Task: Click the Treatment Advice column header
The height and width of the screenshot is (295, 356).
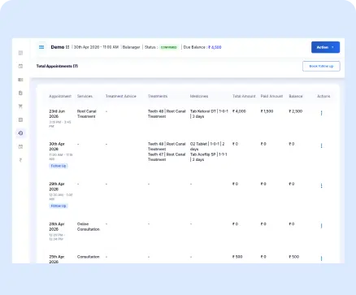Action: coord(121,96)
